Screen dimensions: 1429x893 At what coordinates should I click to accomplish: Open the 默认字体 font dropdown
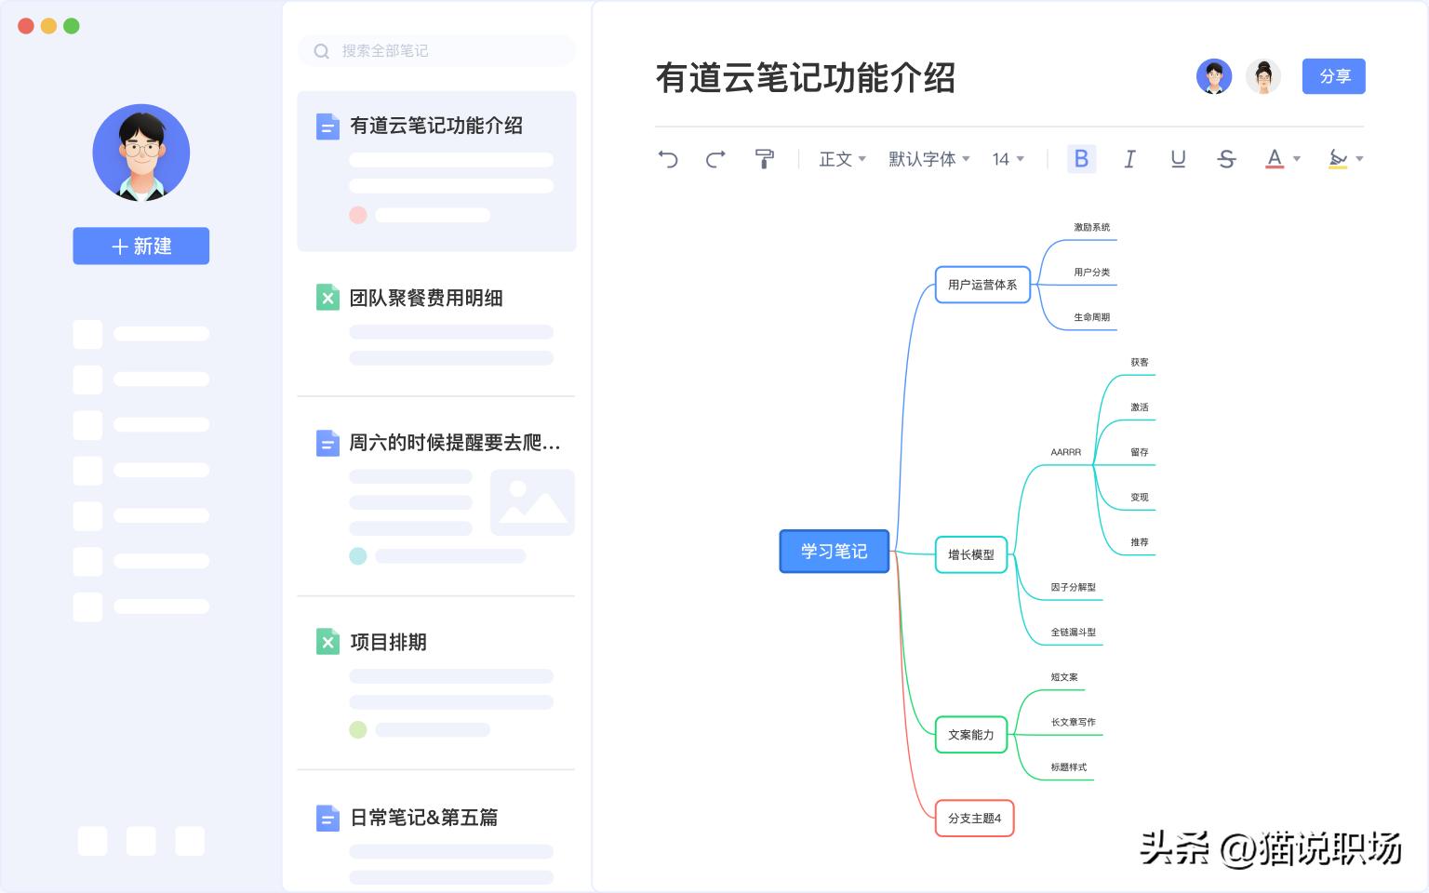click(x=928, y=159)
